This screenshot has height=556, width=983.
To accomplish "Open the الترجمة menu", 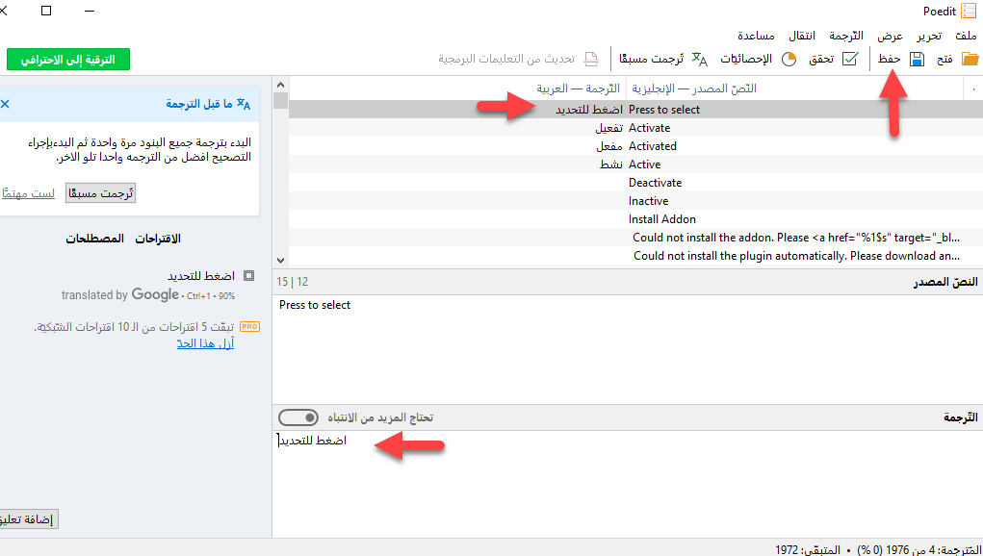I will tap(846, 36).
